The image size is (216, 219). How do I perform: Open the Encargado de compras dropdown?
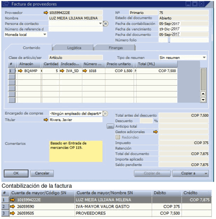pos(100,113)
